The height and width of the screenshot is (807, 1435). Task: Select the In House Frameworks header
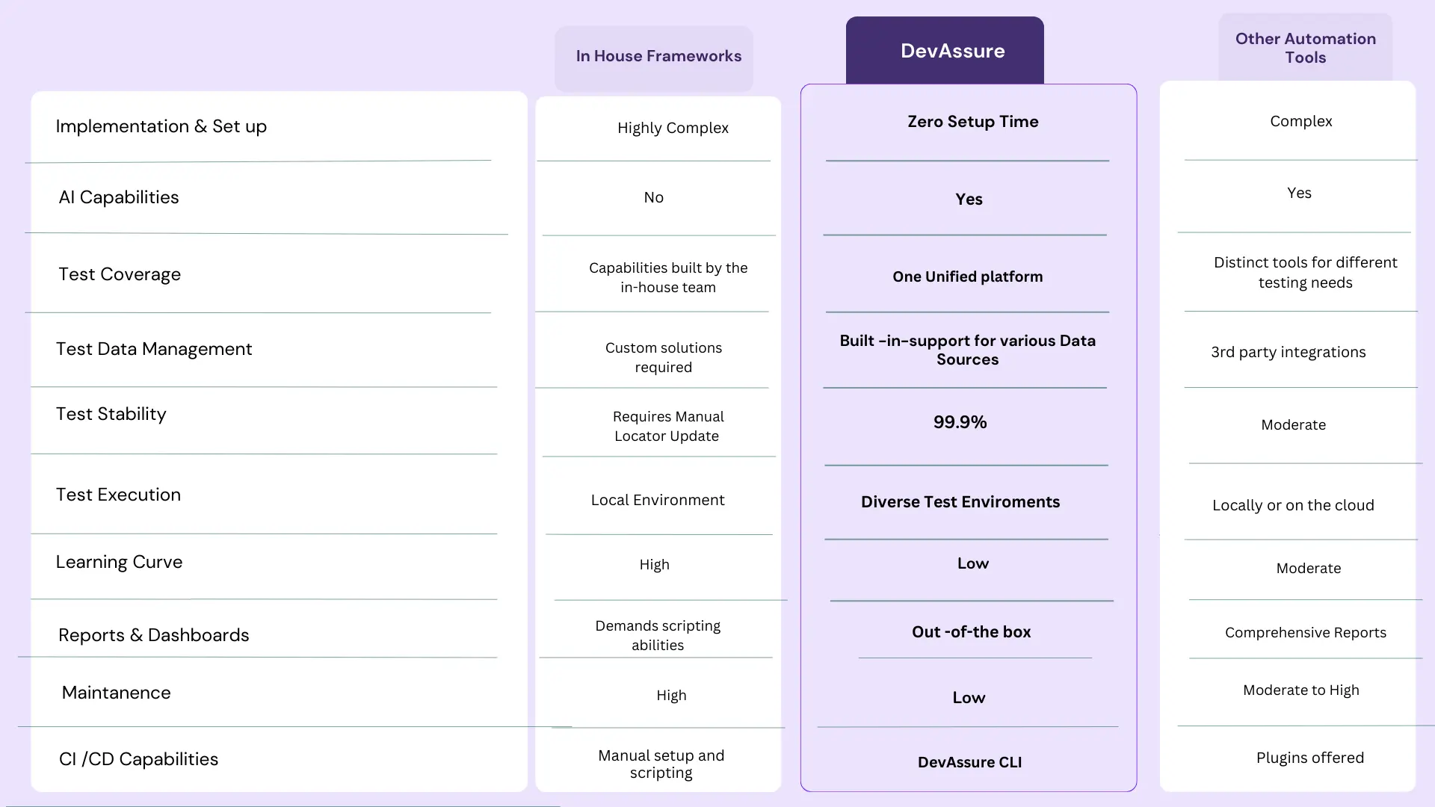[658, 55]
